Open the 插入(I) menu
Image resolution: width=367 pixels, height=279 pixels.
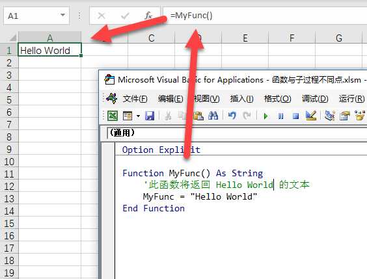coord(241,99)
